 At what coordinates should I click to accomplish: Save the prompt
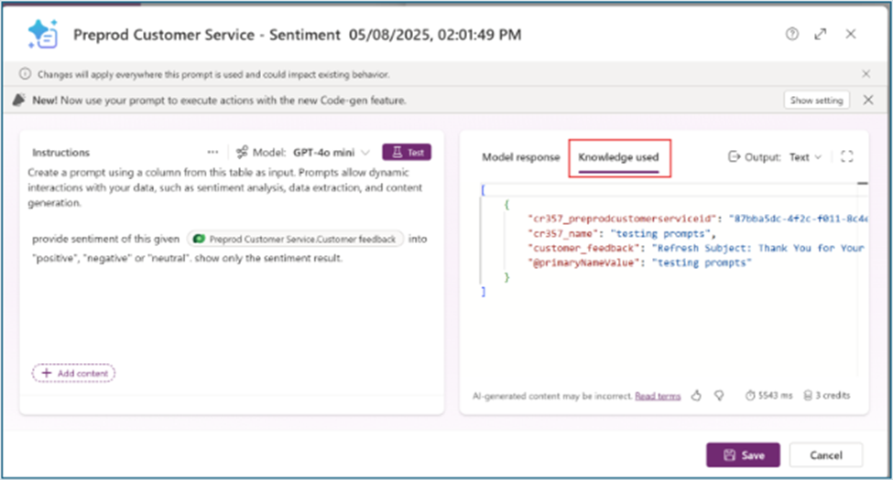[x=743, y=455]
